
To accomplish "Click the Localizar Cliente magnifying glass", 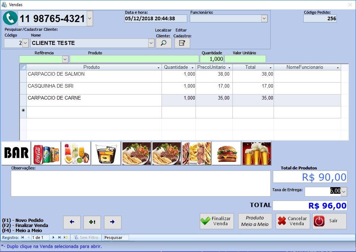I will (164, 43).
